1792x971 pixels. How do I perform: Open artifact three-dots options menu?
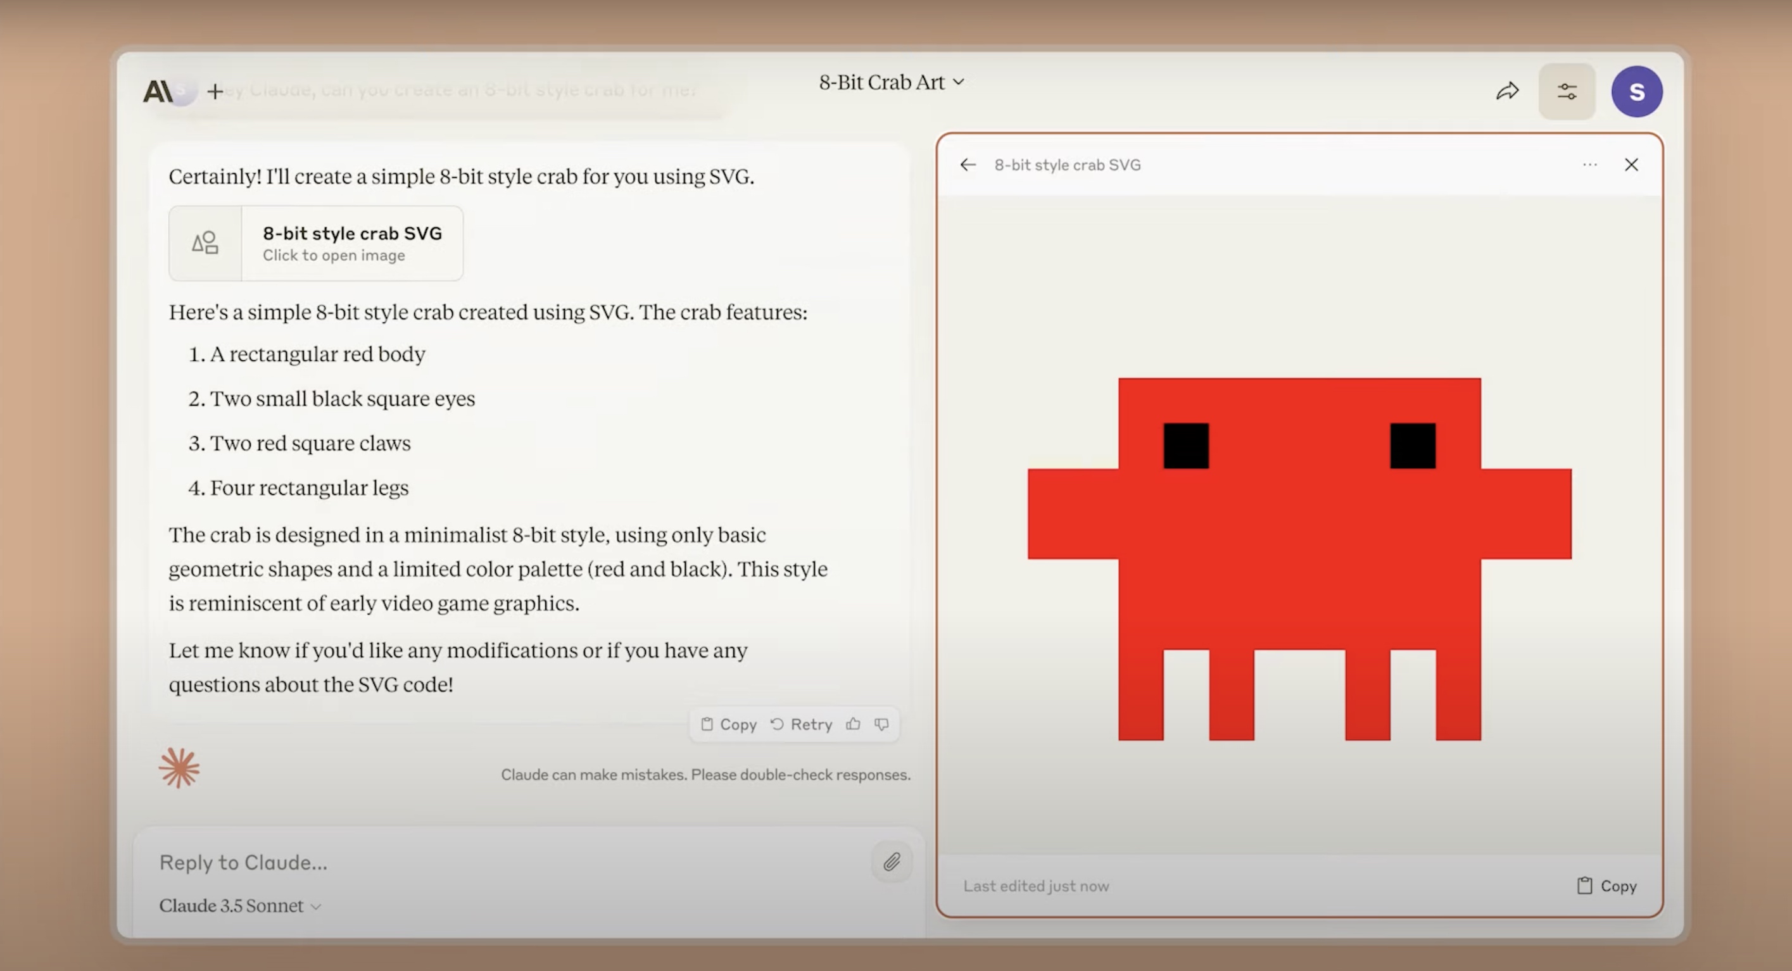[1589, 165]
